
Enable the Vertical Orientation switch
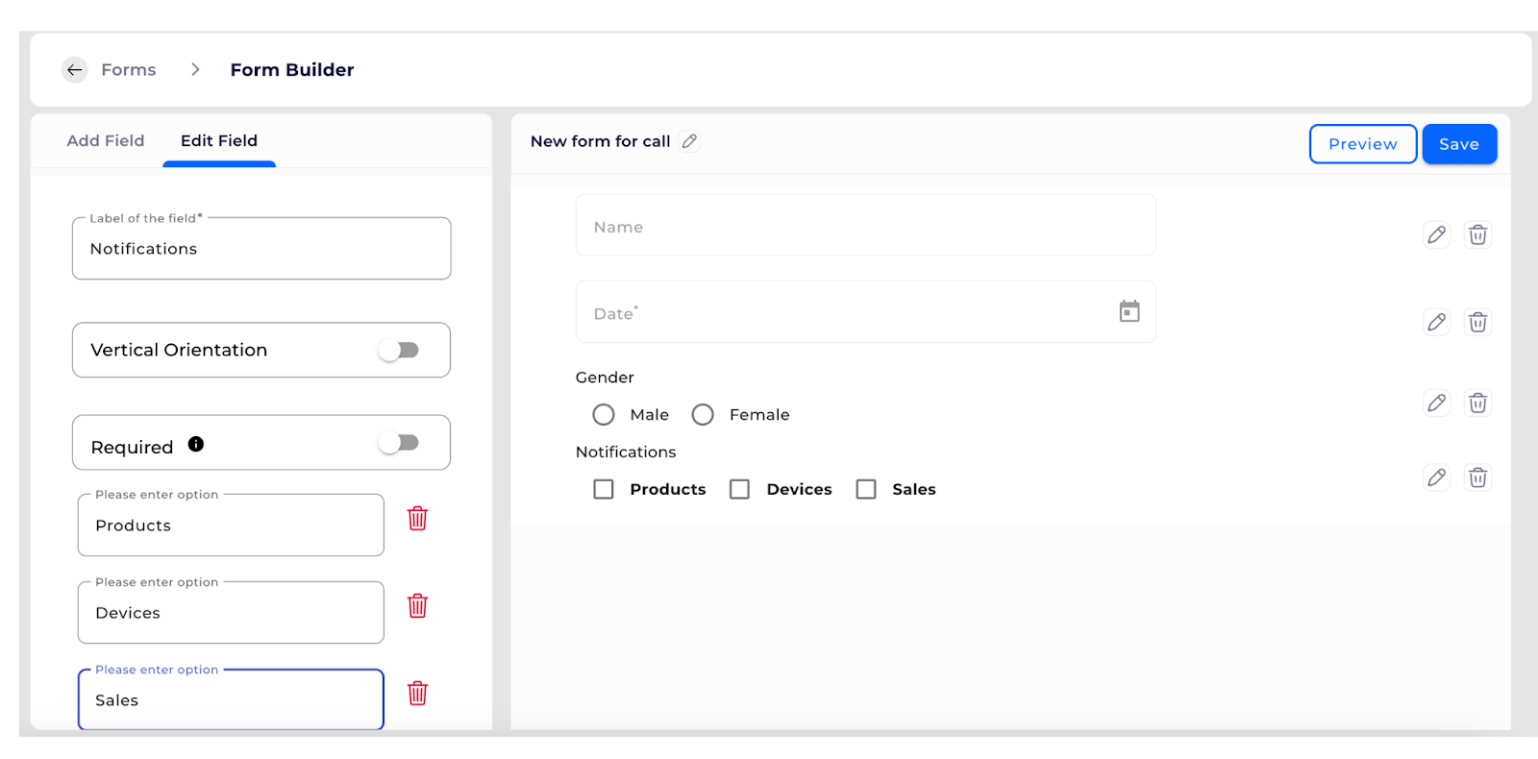pyautogui.click(x=399, y=350)
